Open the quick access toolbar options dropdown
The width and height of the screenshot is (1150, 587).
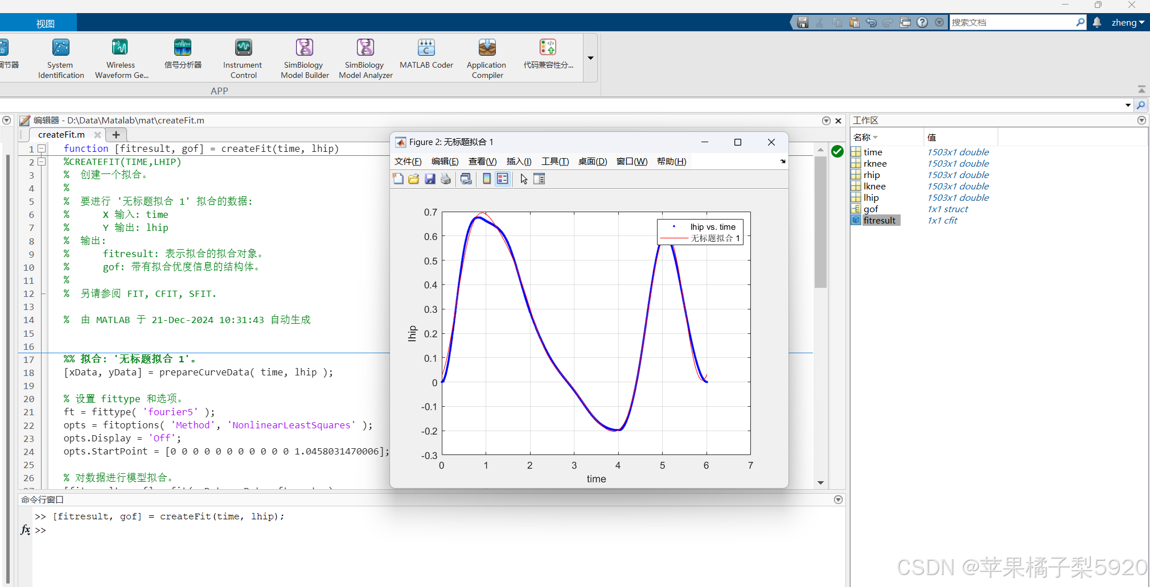point(939,23)
